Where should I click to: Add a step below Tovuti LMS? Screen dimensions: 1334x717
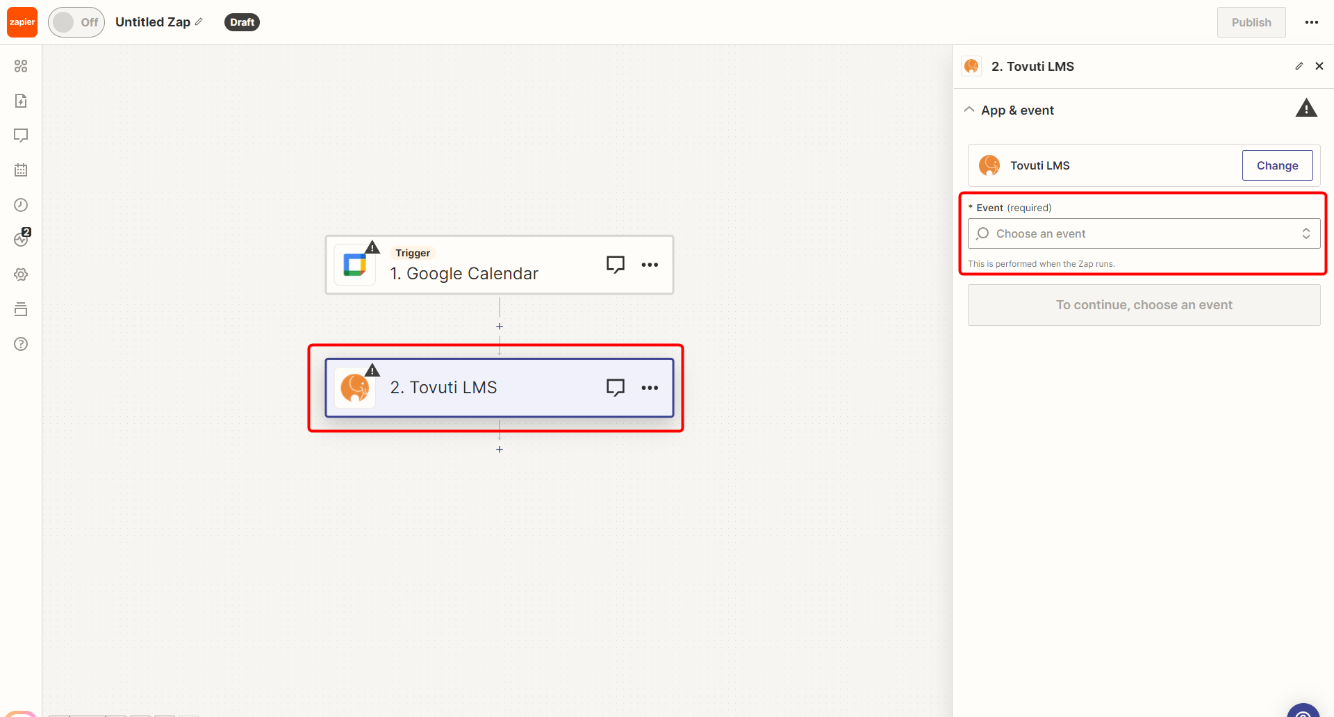[x=500, y=450]
